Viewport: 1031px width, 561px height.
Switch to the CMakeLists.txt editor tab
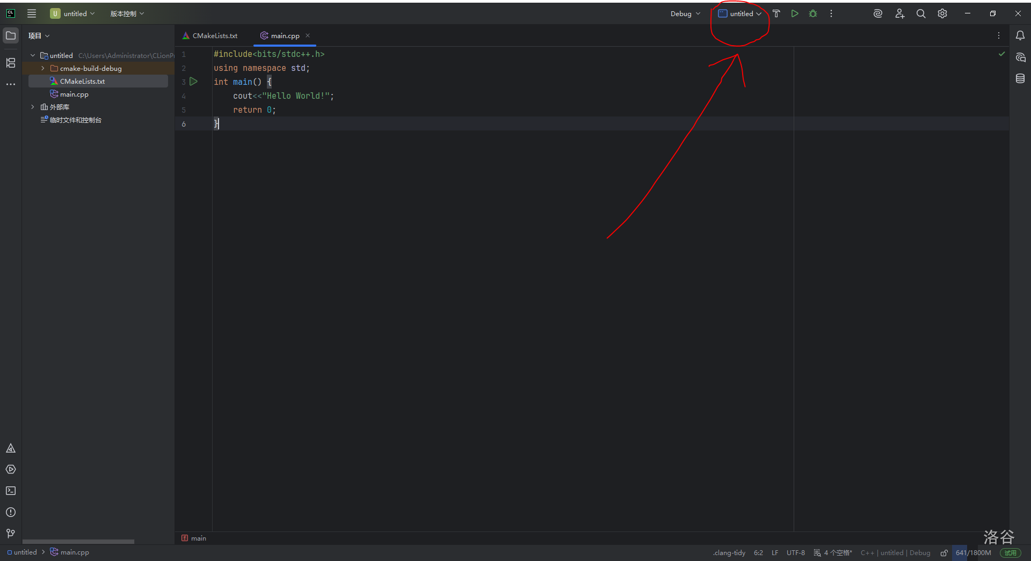coord(210,36)
